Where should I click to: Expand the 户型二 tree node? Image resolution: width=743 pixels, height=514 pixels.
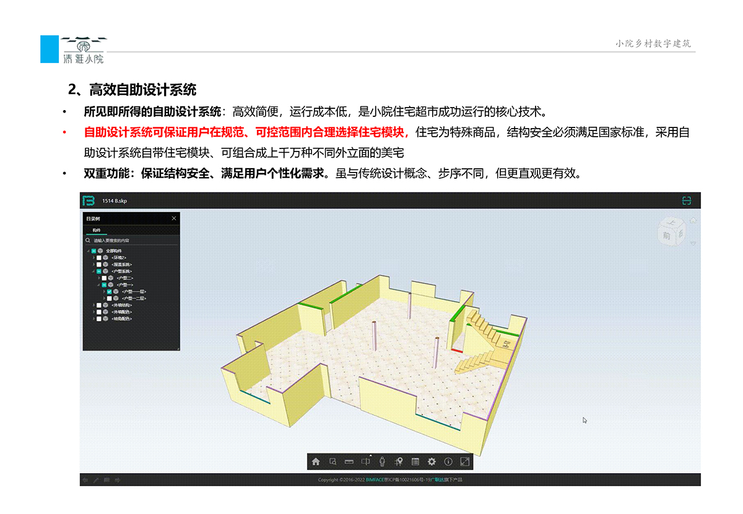tap(98, 278)
